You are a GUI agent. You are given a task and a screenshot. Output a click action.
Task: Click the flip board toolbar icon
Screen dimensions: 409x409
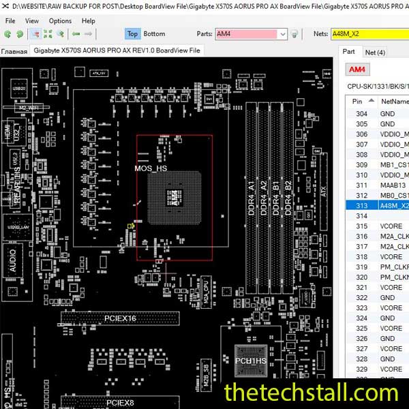click(61, 33)
